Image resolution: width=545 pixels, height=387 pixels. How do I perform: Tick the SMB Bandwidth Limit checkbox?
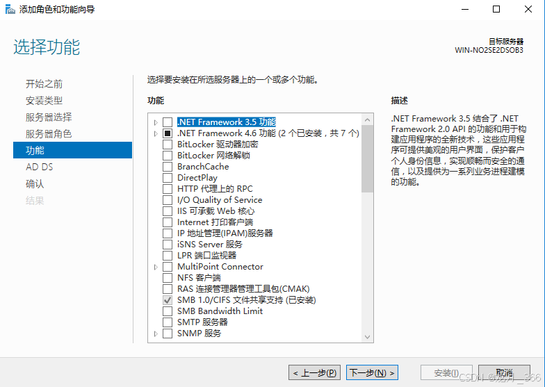[168, 311]
